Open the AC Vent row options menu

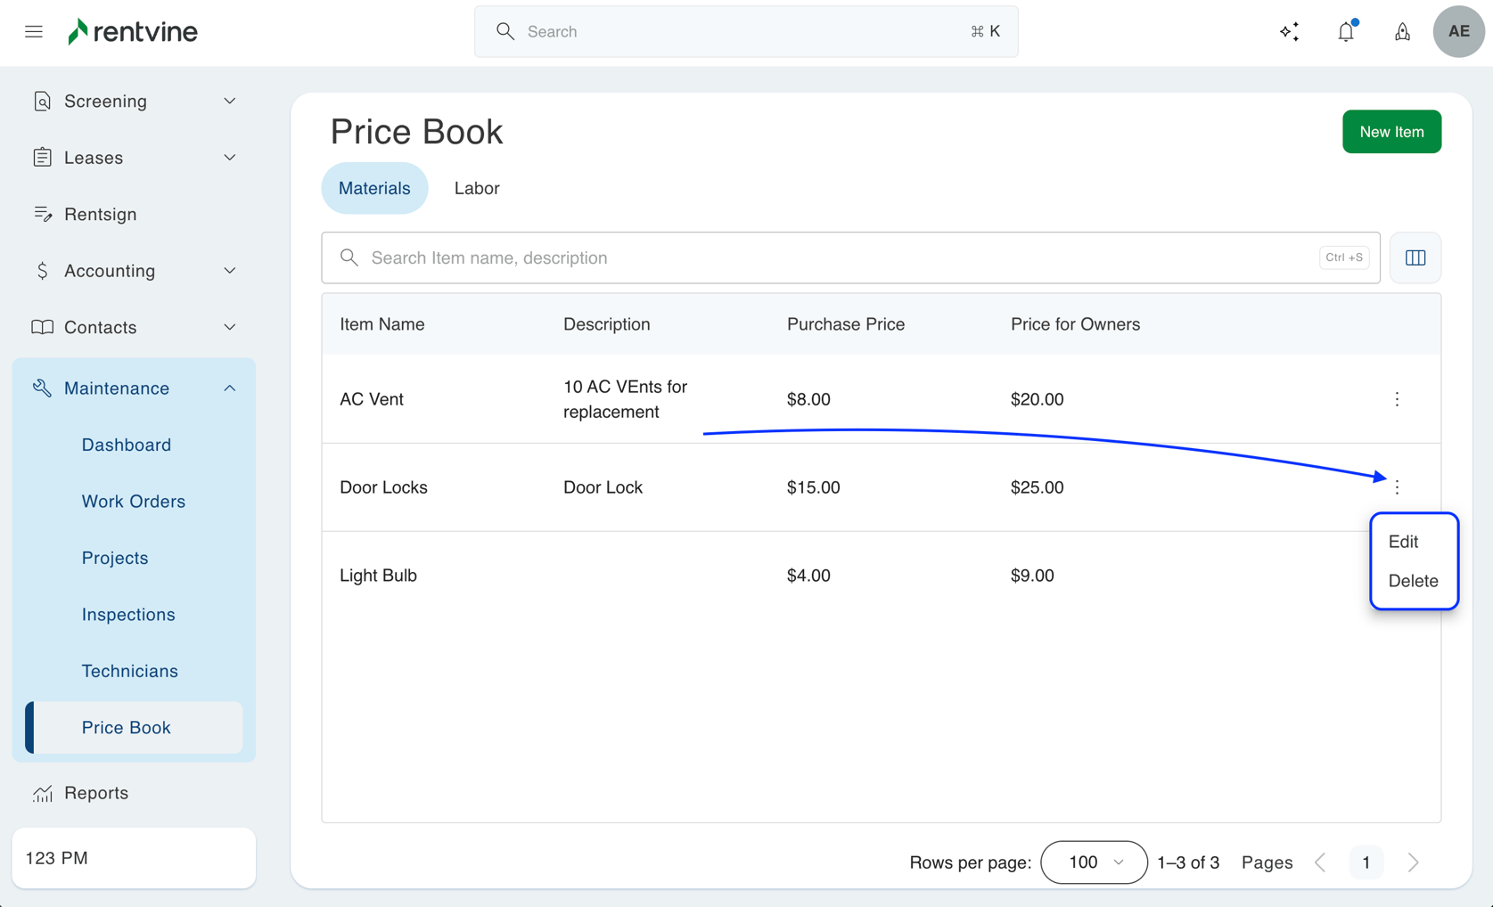tap(1397, 399)
